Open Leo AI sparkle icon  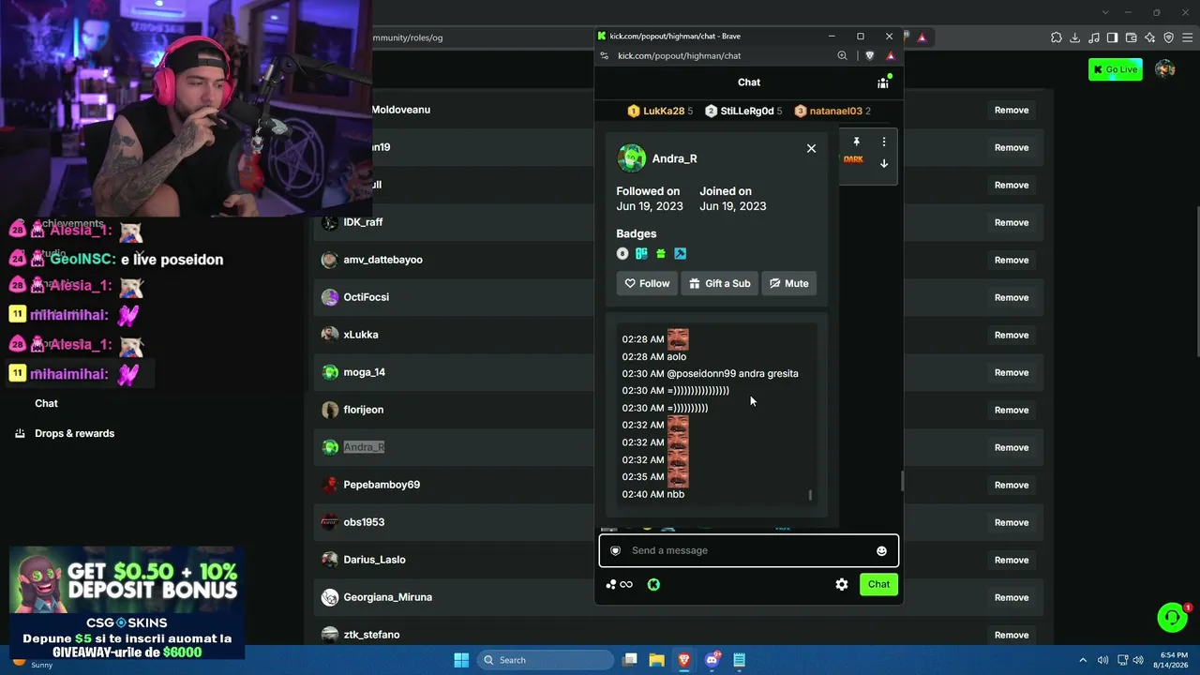click(x=1150, y=37)
